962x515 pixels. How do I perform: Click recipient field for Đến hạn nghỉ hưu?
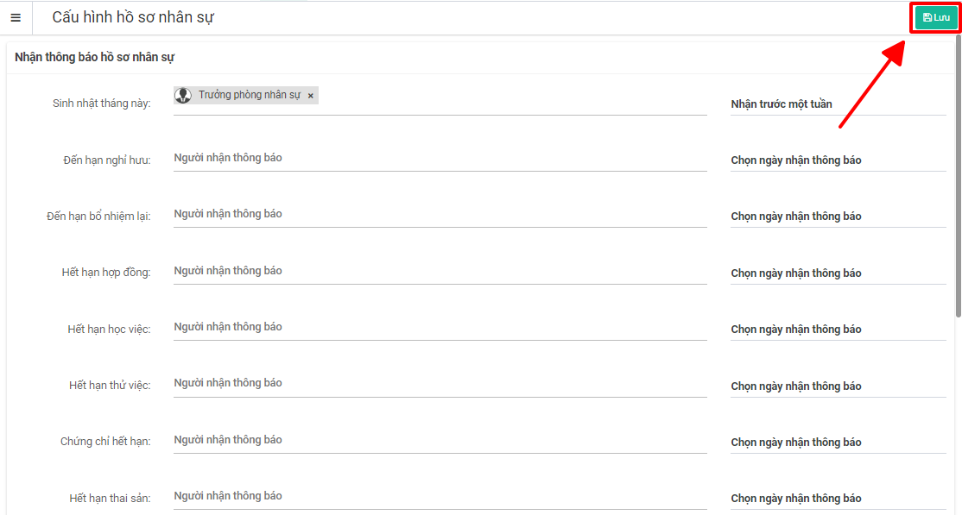[440, 159]
